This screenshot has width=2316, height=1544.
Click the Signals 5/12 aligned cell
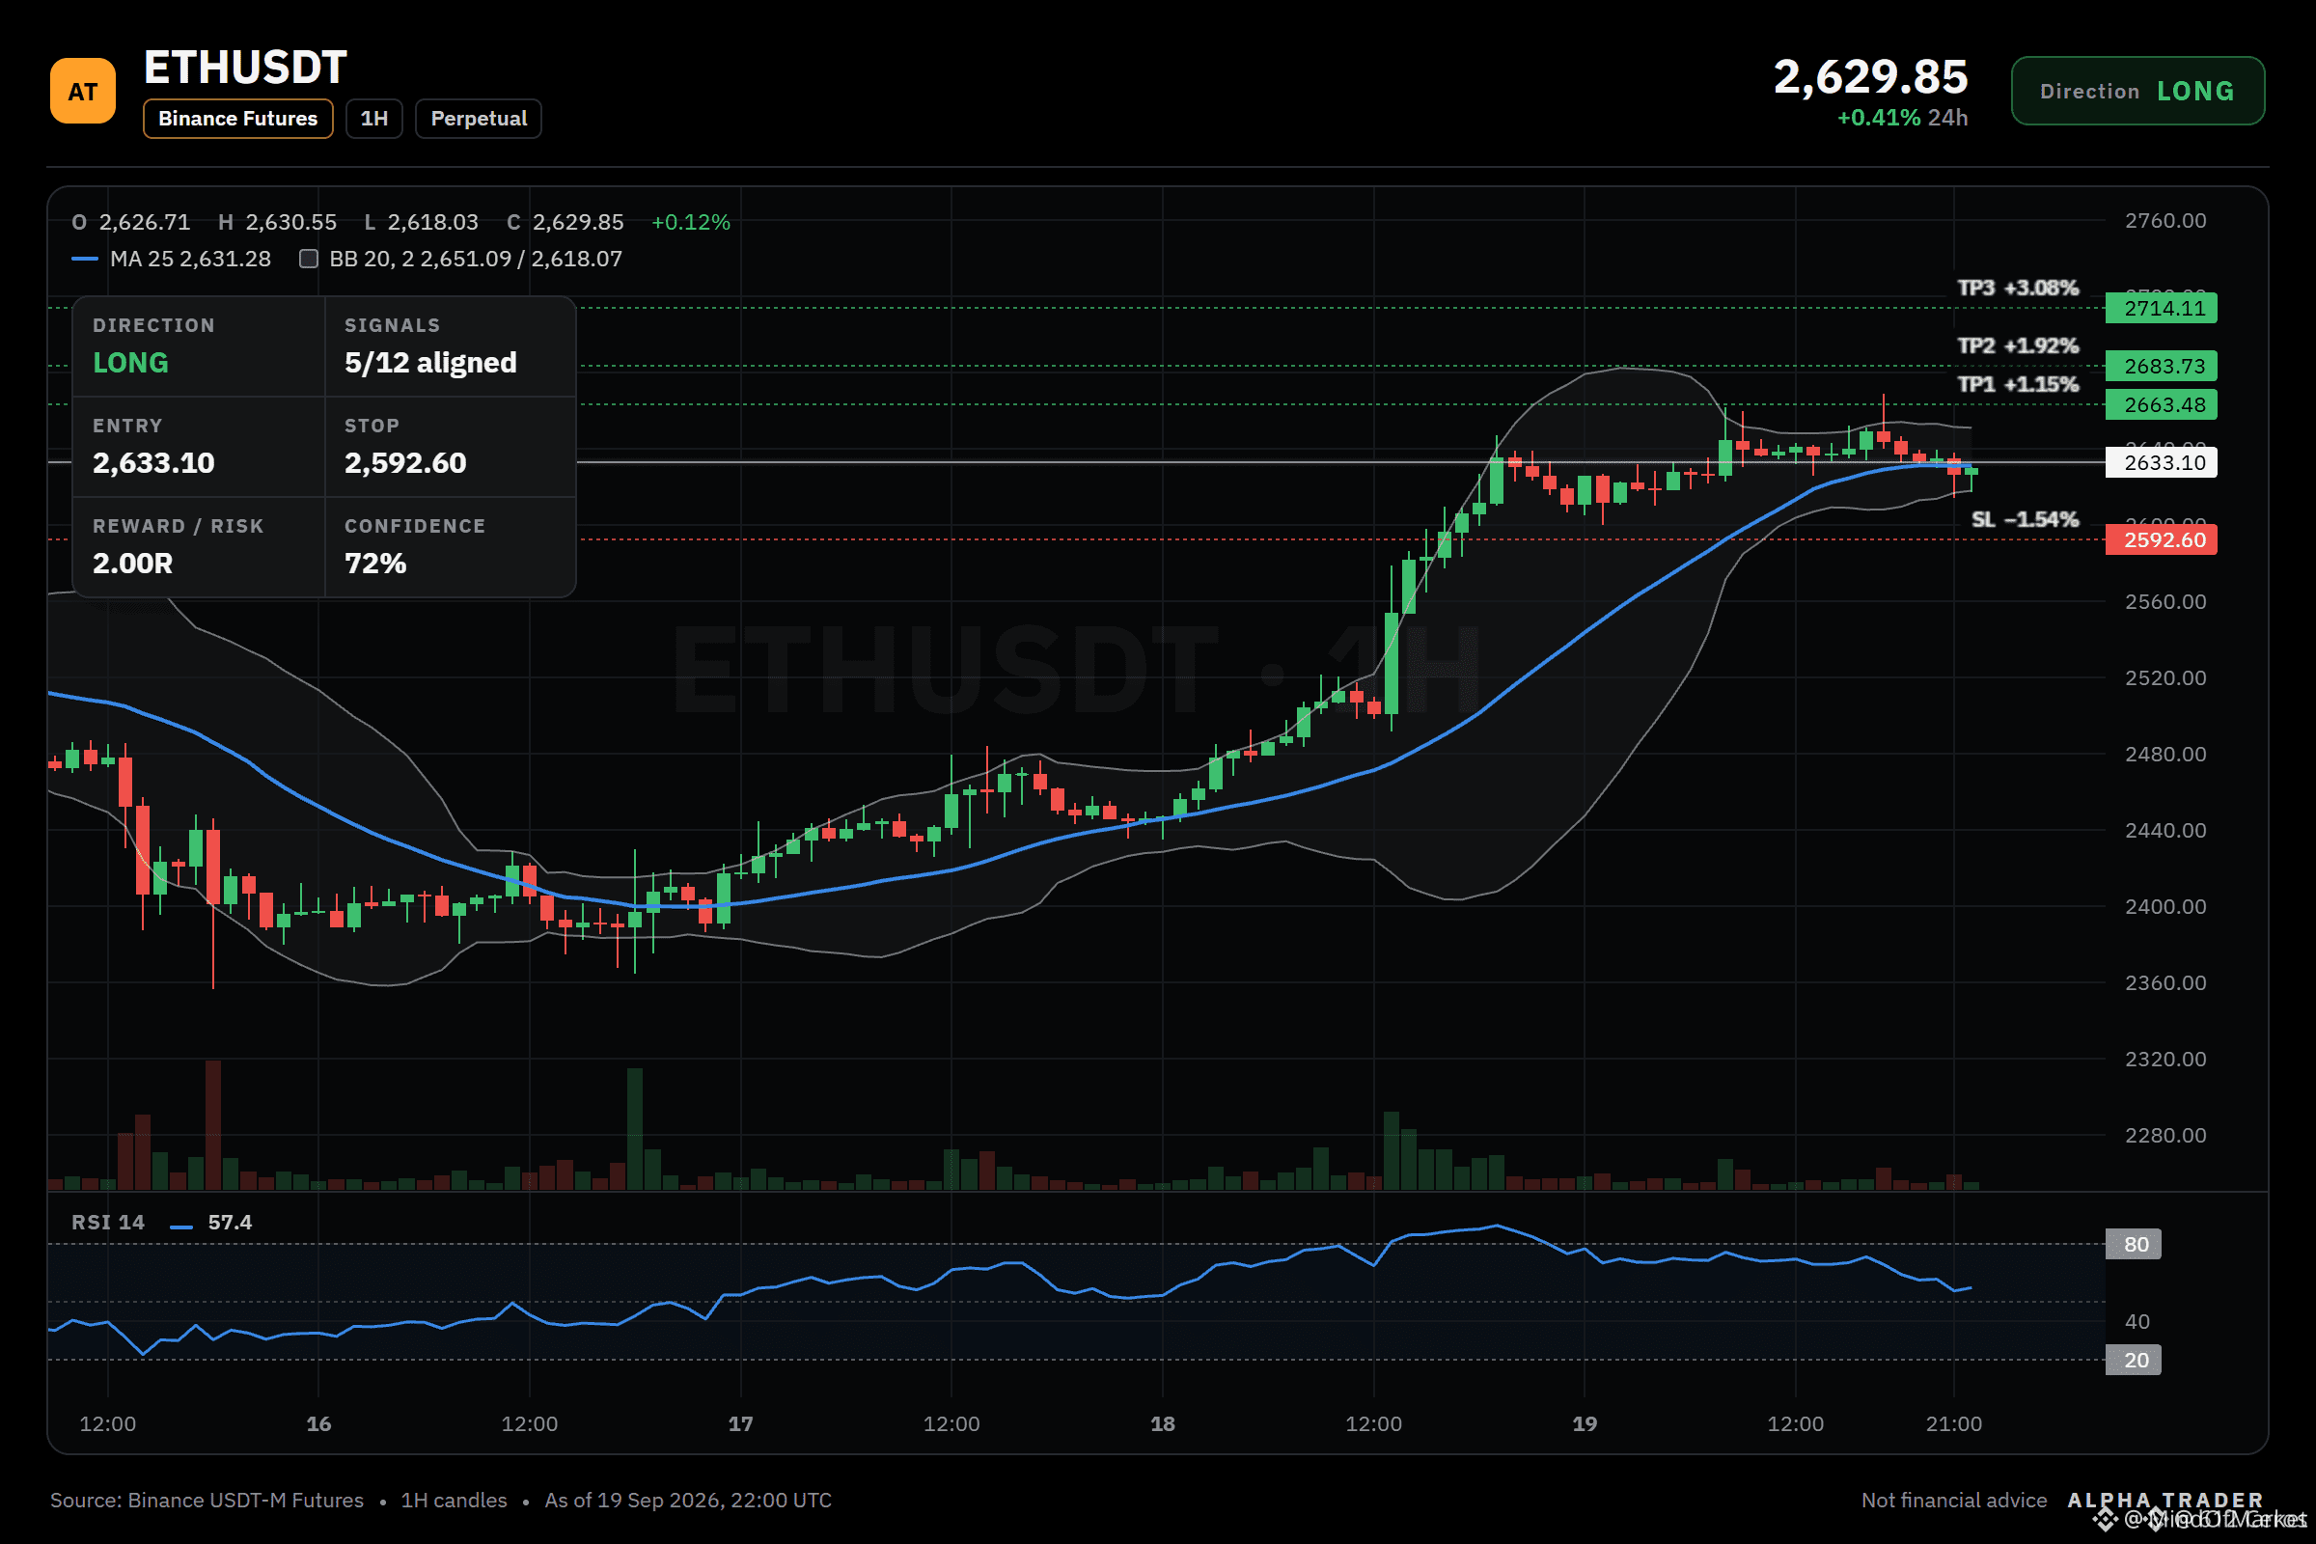tap(450, 346)
